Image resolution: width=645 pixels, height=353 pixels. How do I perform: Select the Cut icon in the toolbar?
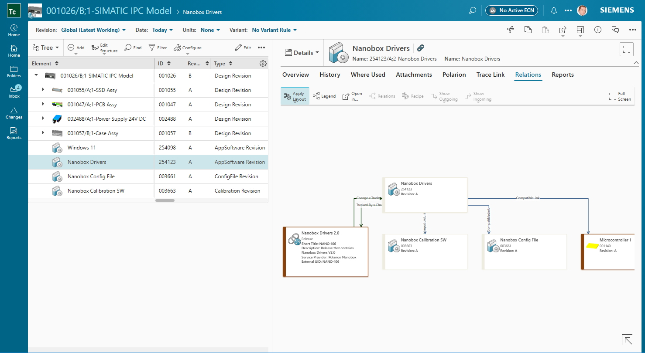[x=510, y=30]
